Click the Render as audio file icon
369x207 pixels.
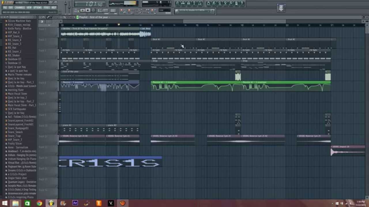tap(220, 3)
